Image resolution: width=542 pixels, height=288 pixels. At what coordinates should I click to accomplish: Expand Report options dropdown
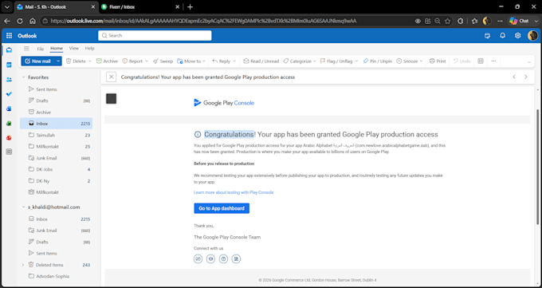pyautogui.click(x=147, y=61)
